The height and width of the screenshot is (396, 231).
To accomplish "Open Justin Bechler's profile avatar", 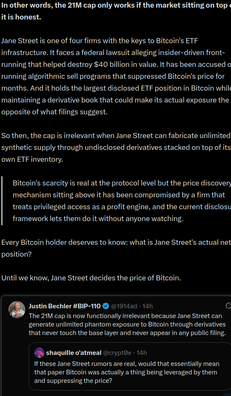I will [17, 309].
